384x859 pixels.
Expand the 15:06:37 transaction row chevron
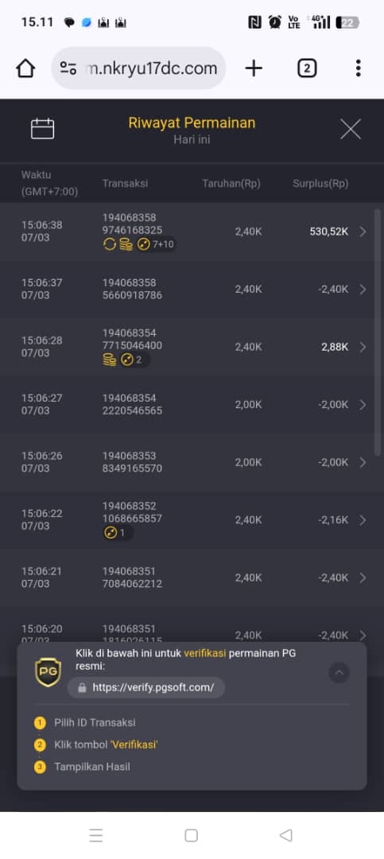[363, 290]
